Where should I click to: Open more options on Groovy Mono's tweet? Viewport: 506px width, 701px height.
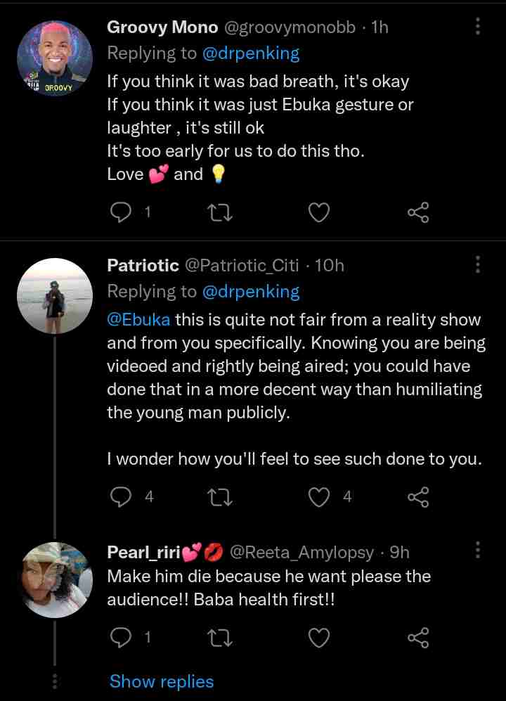pyautogui.click(x=478, y=27)
